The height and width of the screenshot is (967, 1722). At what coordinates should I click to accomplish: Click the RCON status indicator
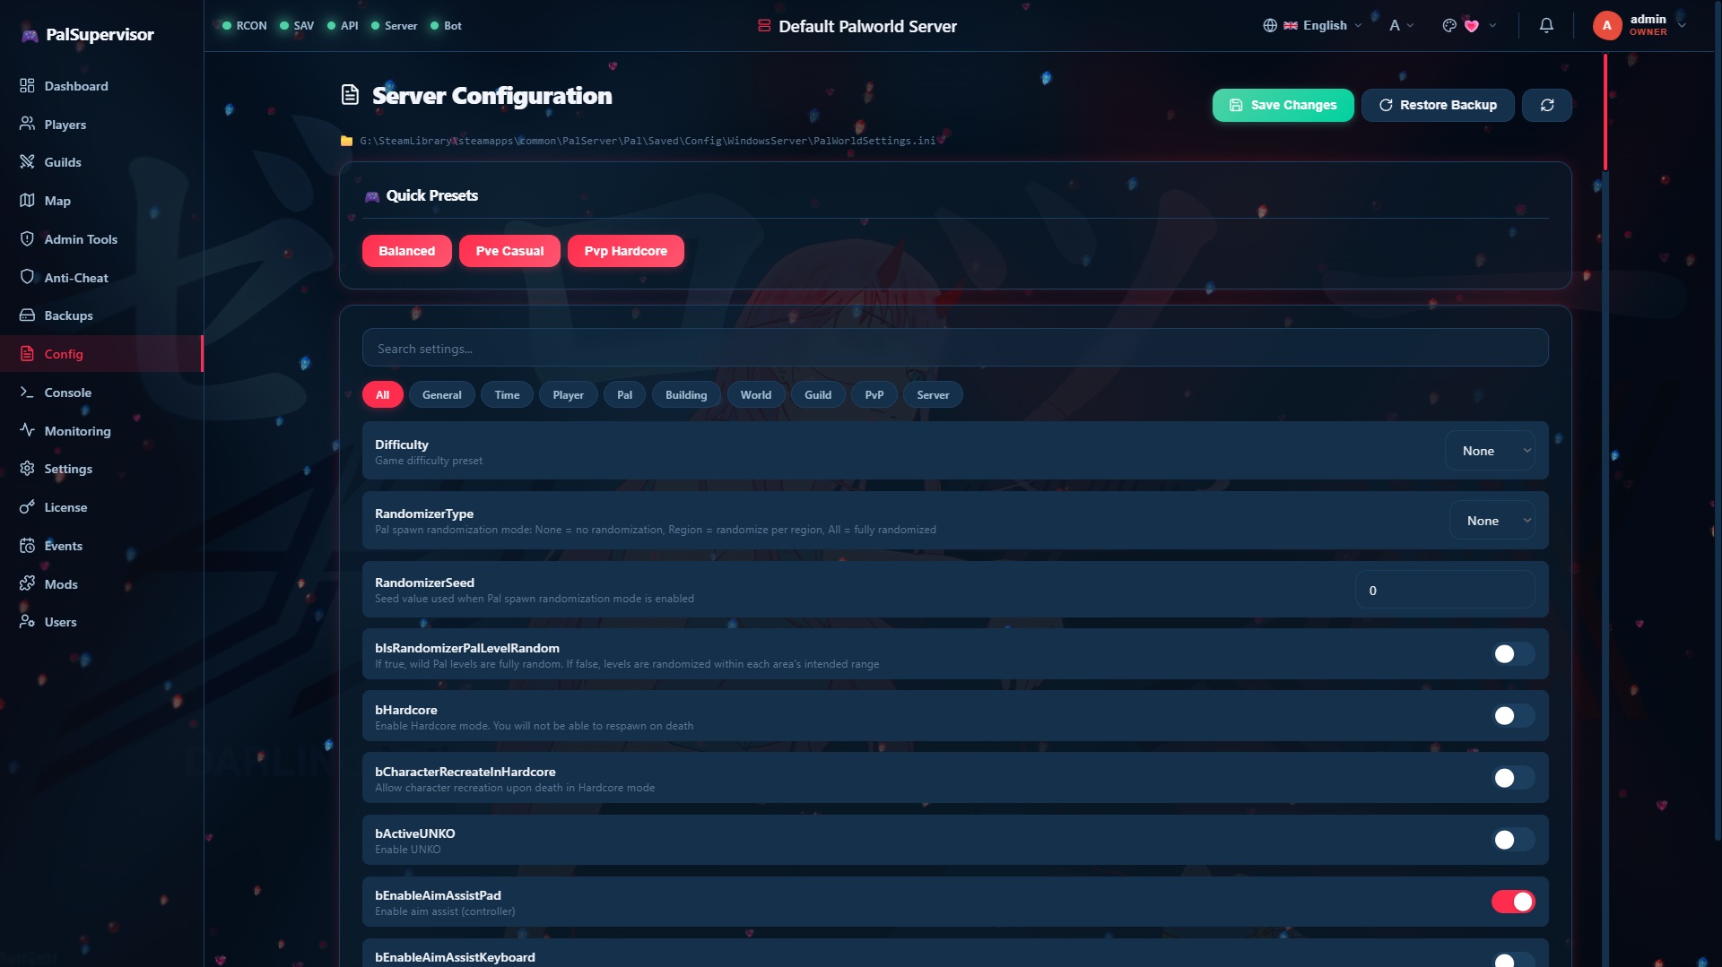(245, 26)
